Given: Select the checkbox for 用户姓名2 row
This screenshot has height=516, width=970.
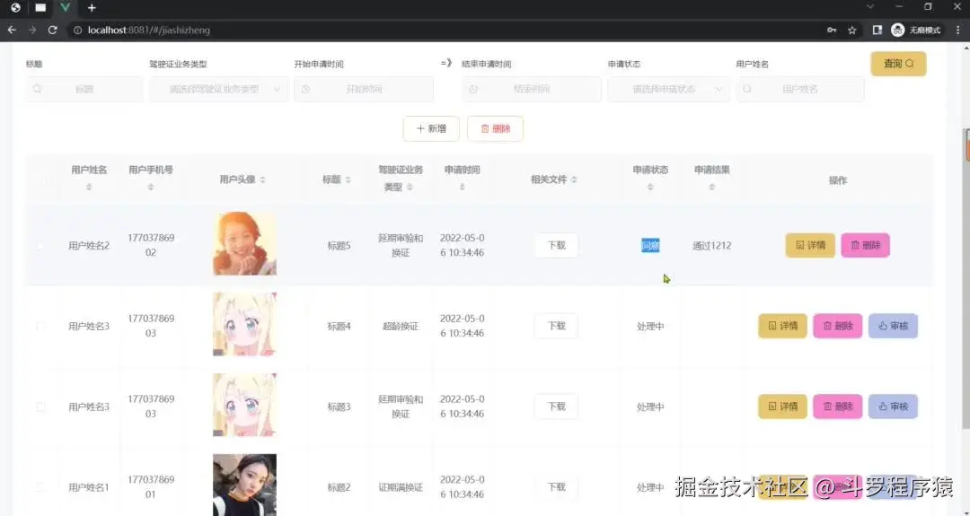Looking at the screenshot, I should click(x=40, y=245).
